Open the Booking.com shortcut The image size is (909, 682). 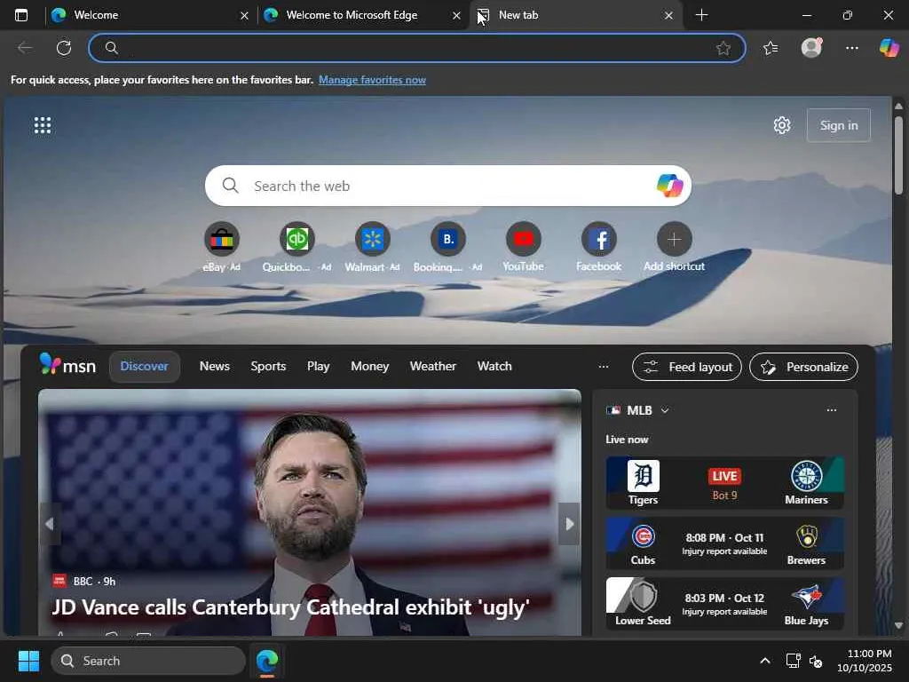(447, 239)
